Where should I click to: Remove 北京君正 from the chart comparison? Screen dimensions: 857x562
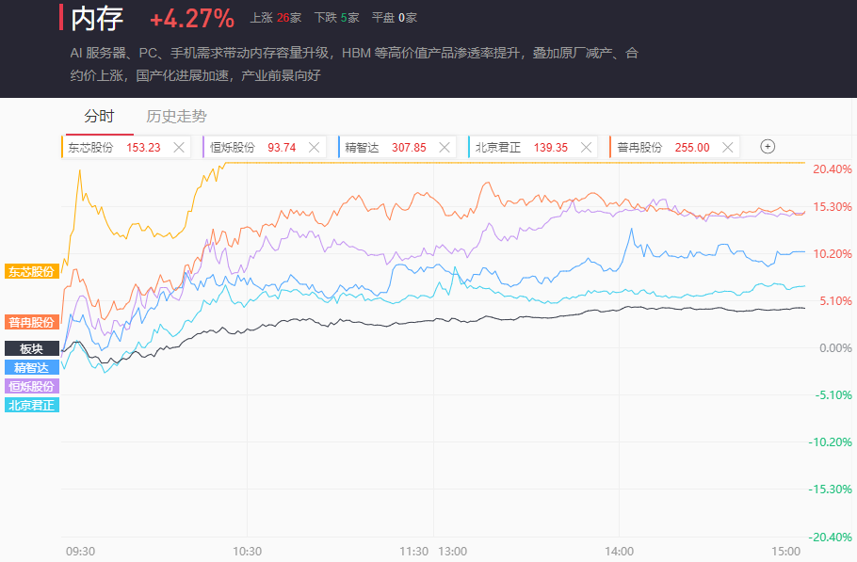[x=587, y=147]
